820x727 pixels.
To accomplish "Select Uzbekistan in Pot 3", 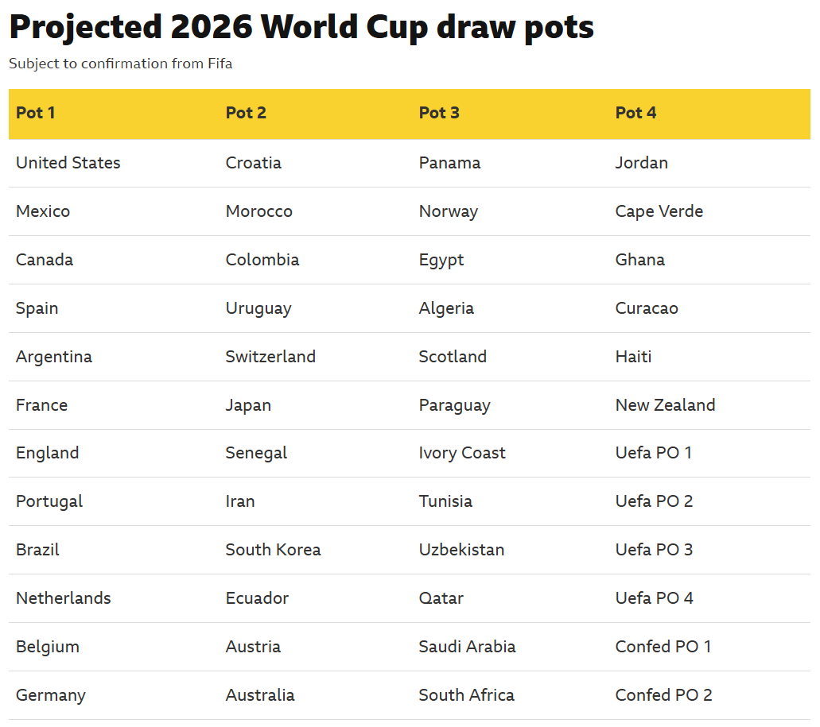I will tap(461, 550).
